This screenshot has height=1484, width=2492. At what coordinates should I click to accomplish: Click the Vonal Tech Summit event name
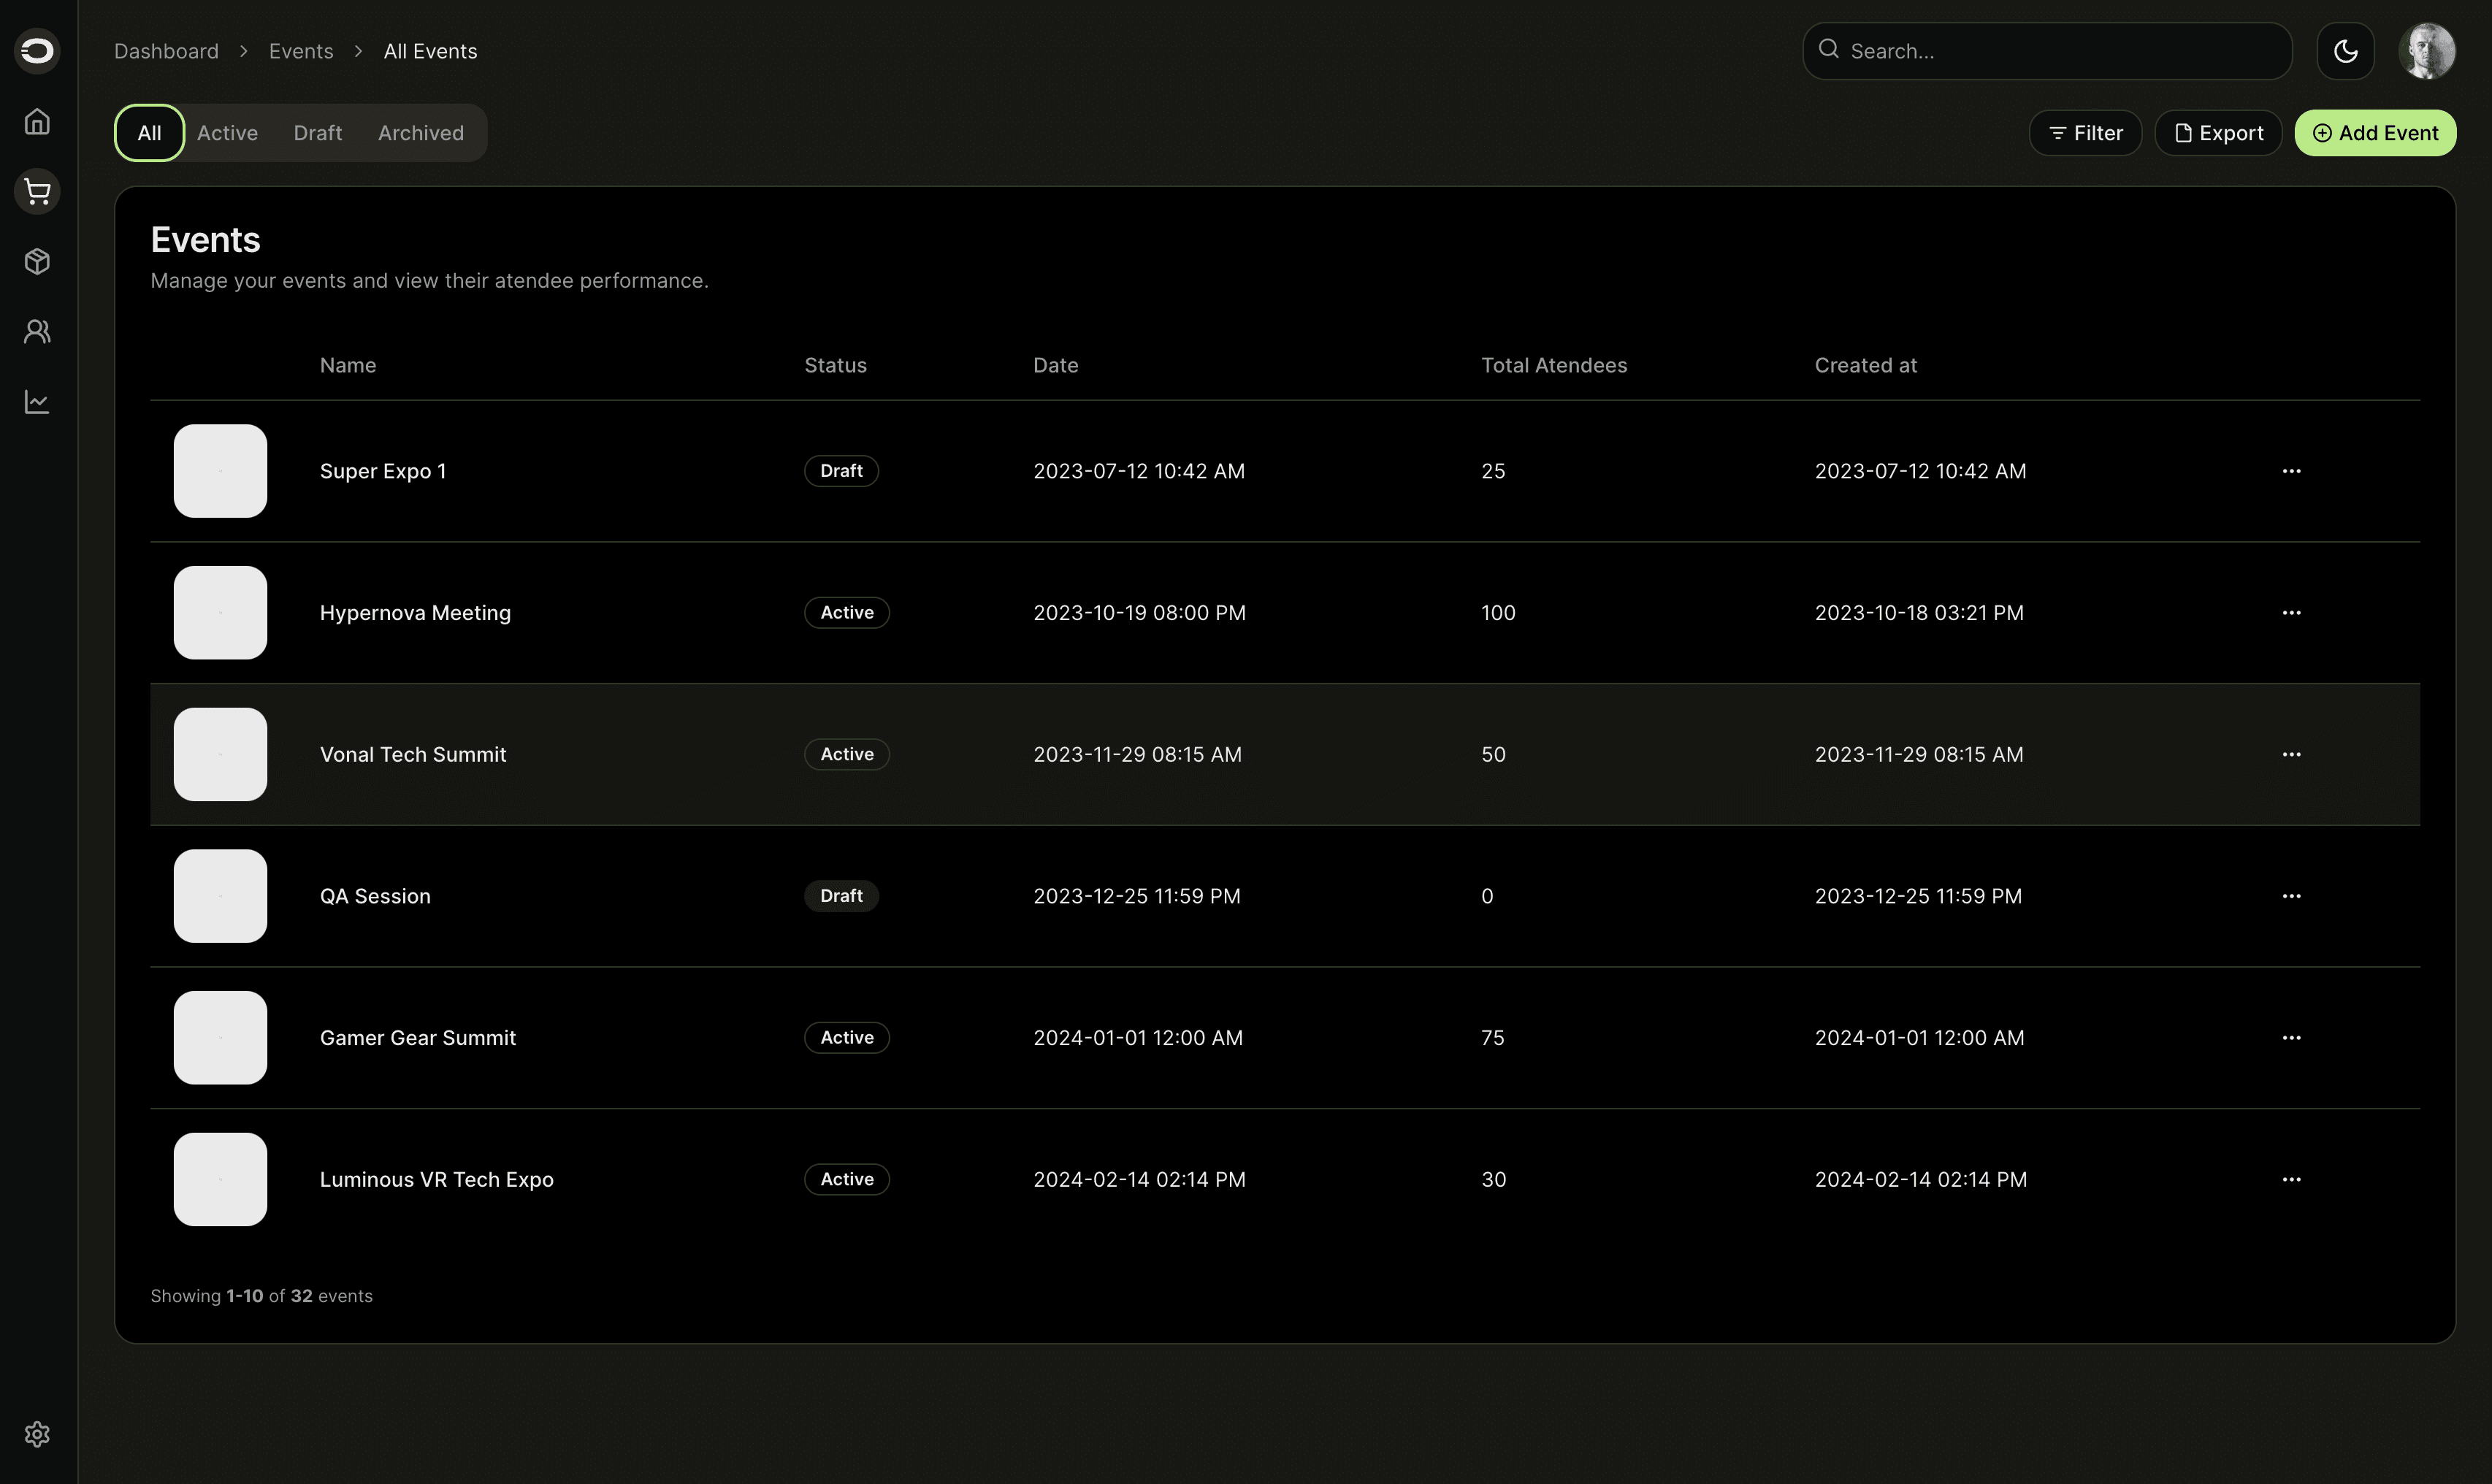[x=413, y=755]
